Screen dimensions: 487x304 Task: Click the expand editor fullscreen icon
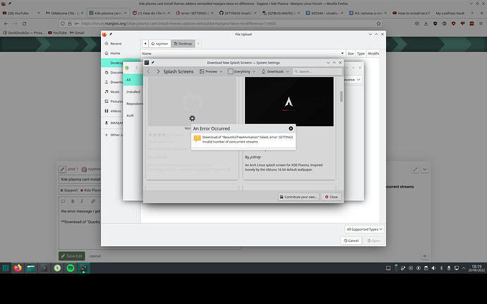415,169
